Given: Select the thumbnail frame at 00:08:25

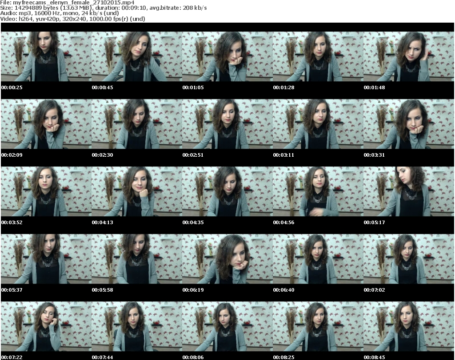Looking at the screenshot, I should point(318,326).
